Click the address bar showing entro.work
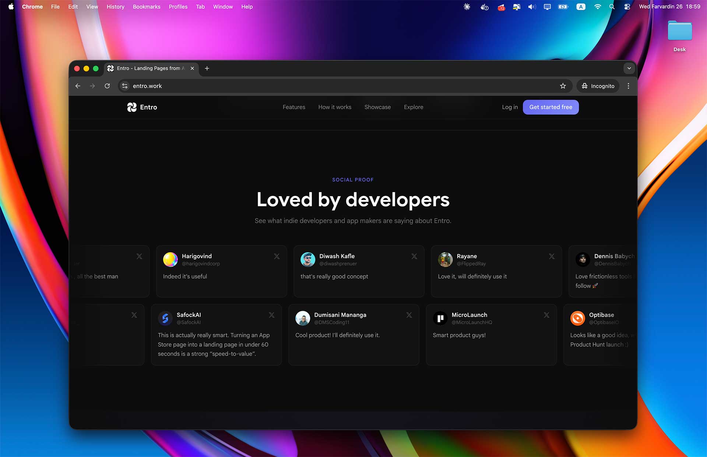 coord(331,86)
